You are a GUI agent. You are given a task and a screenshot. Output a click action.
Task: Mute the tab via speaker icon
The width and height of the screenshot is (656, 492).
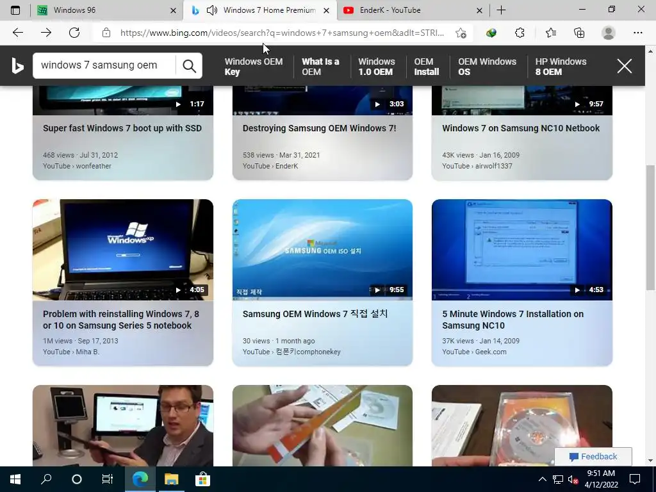[212, 10]
